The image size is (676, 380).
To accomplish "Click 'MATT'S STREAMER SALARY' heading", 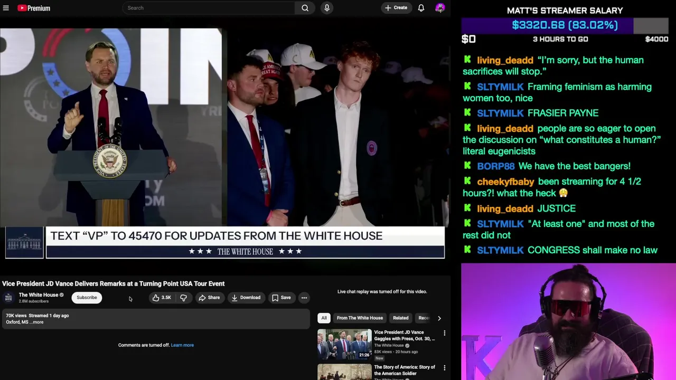I will 565,11.
